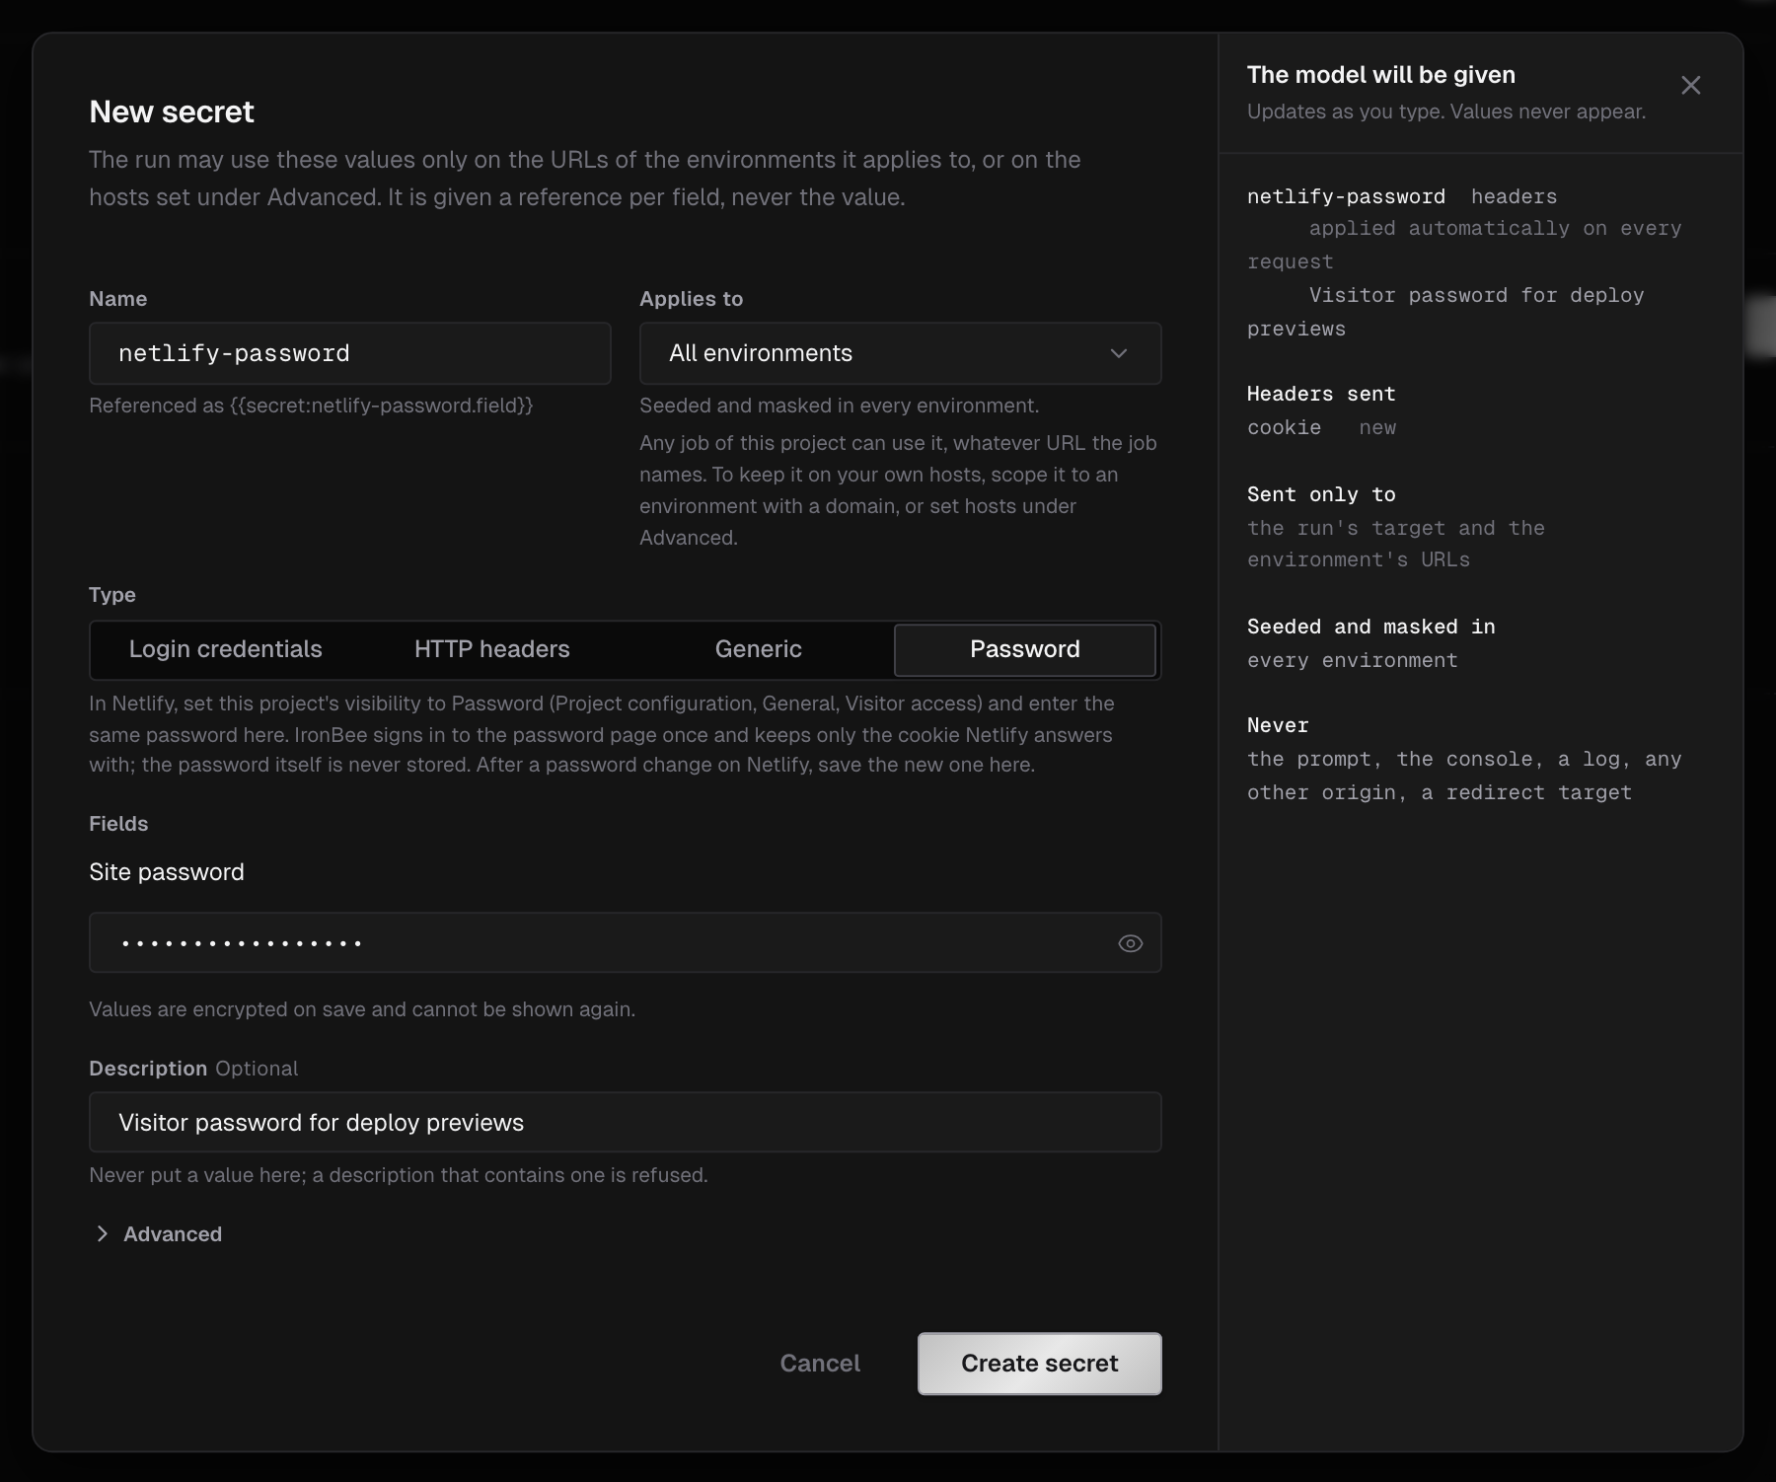Click 'Never put a value here' note

pos(399,1175)
